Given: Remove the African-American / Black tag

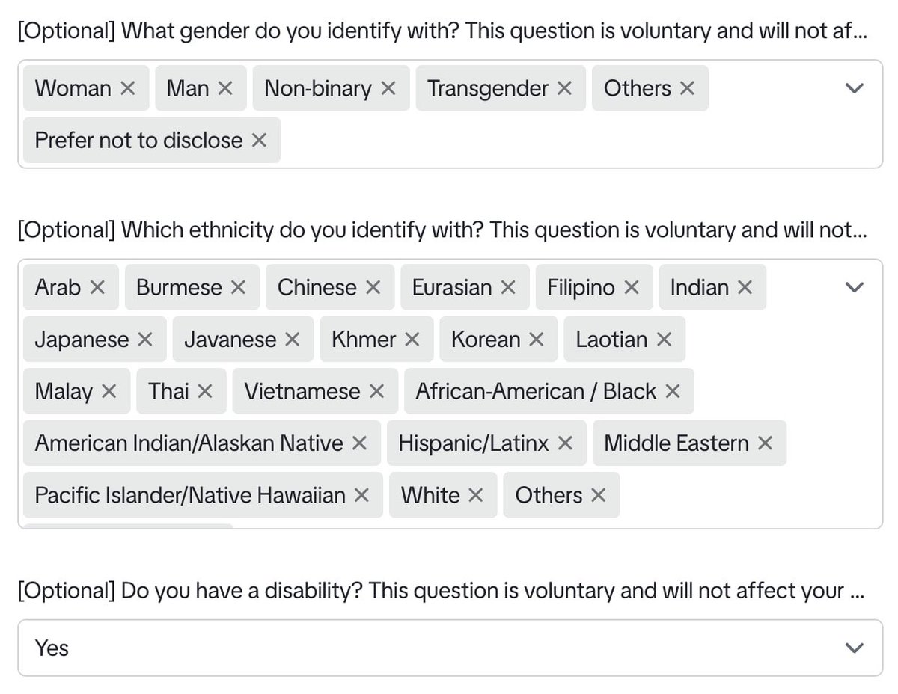Looking at the screenshot, I should pyautogui.click(x=672, y=392).
